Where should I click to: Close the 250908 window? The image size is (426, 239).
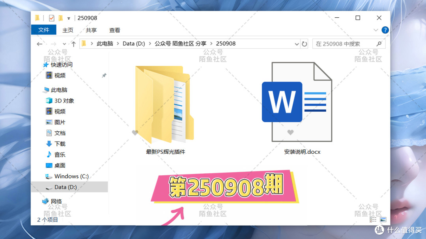[x=379, y=18]
